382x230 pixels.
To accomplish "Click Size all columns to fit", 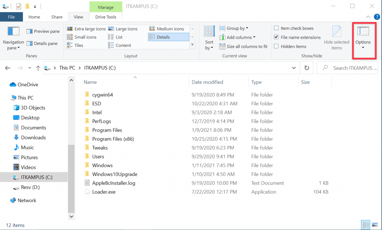I will (x=243, y=47).
